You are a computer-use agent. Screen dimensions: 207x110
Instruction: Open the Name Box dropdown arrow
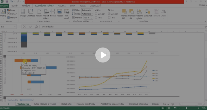15,26
